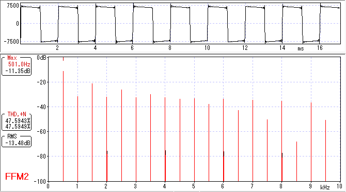Click the waveform rising edge near 2 ms

click(58, 24)
